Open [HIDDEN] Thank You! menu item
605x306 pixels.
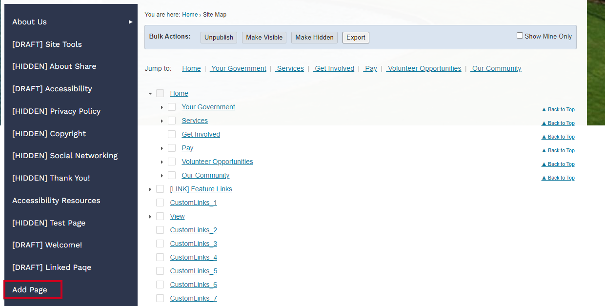(51, 178)
